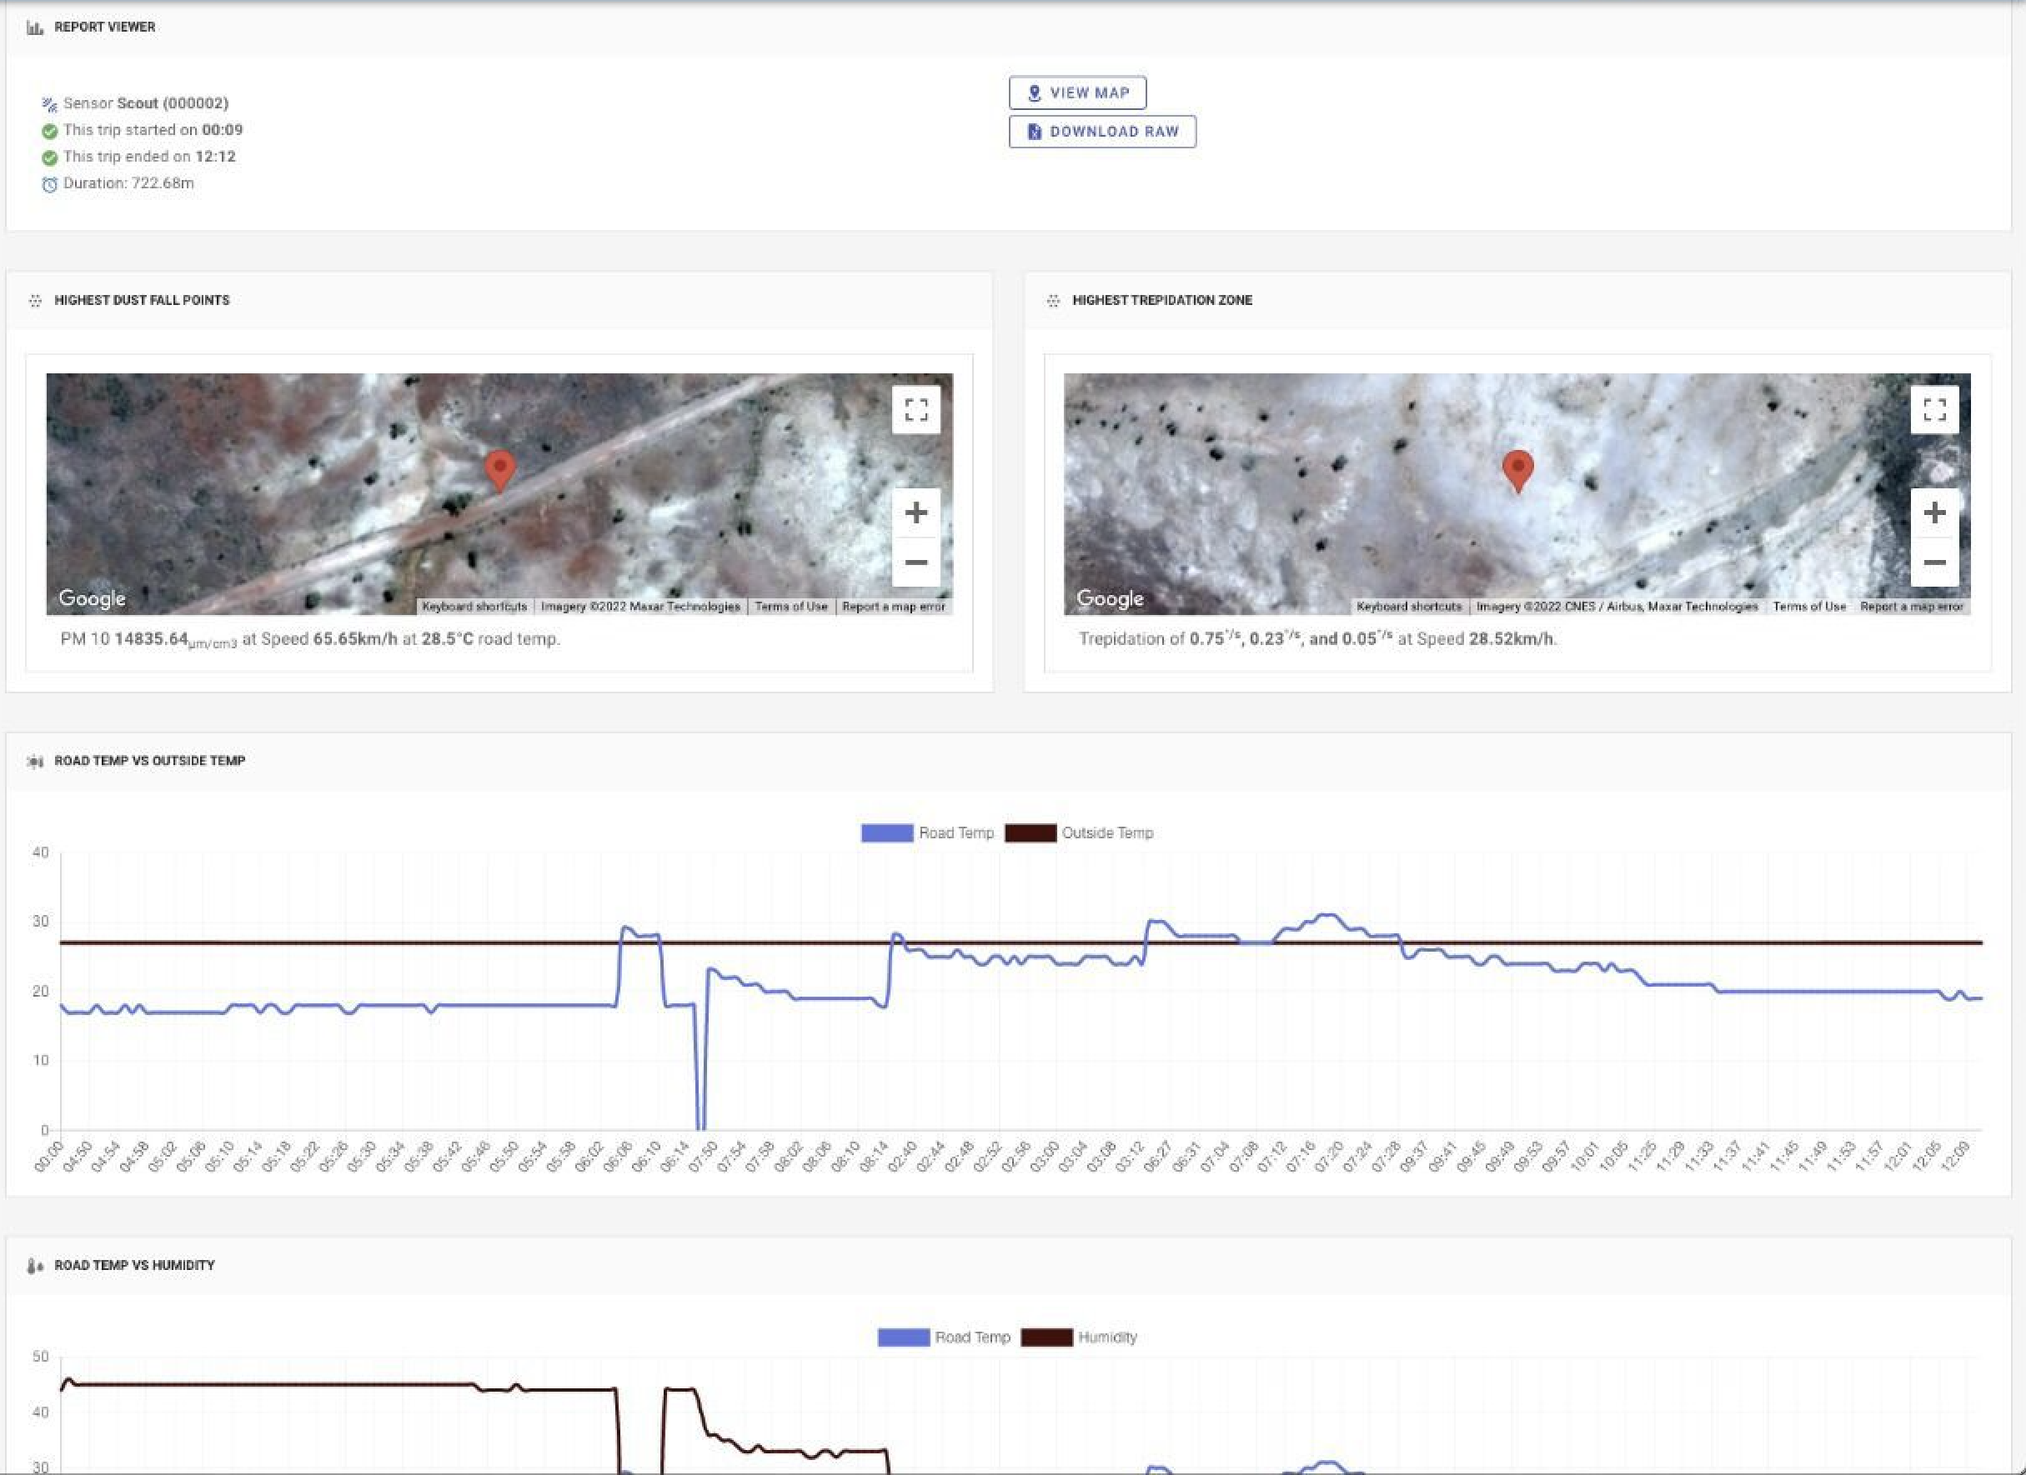Toggle Outside Temp legend swatch
Screen dimensions: 2026x1475
click(1030, 833)
